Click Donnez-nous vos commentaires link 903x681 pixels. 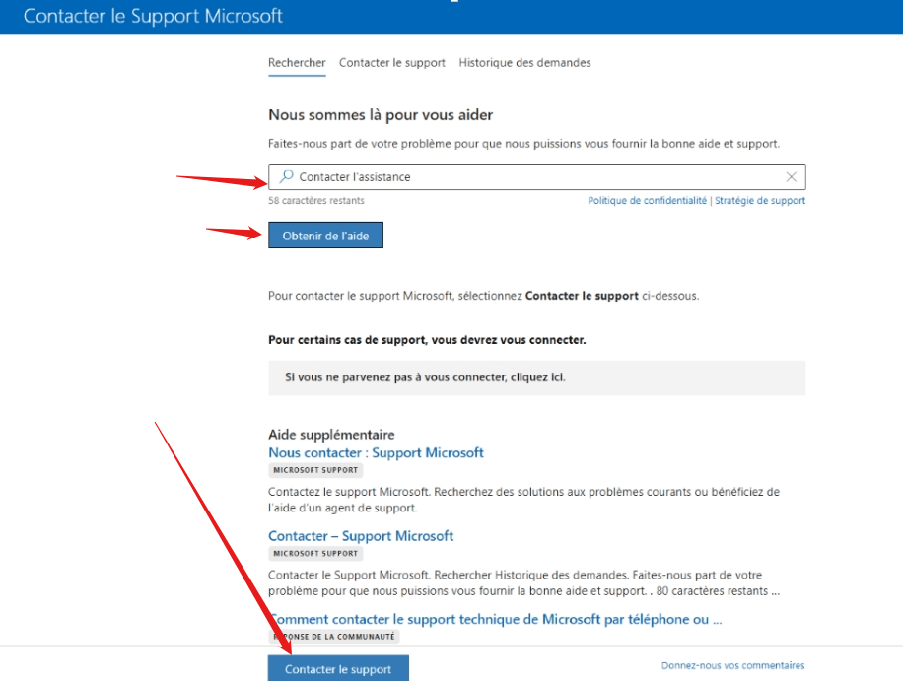732,665
